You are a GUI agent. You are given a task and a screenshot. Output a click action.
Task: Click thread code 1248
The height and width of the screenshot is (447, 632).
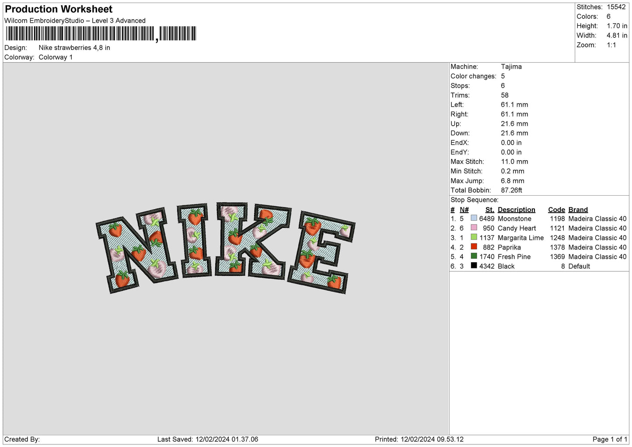(557, 238)
